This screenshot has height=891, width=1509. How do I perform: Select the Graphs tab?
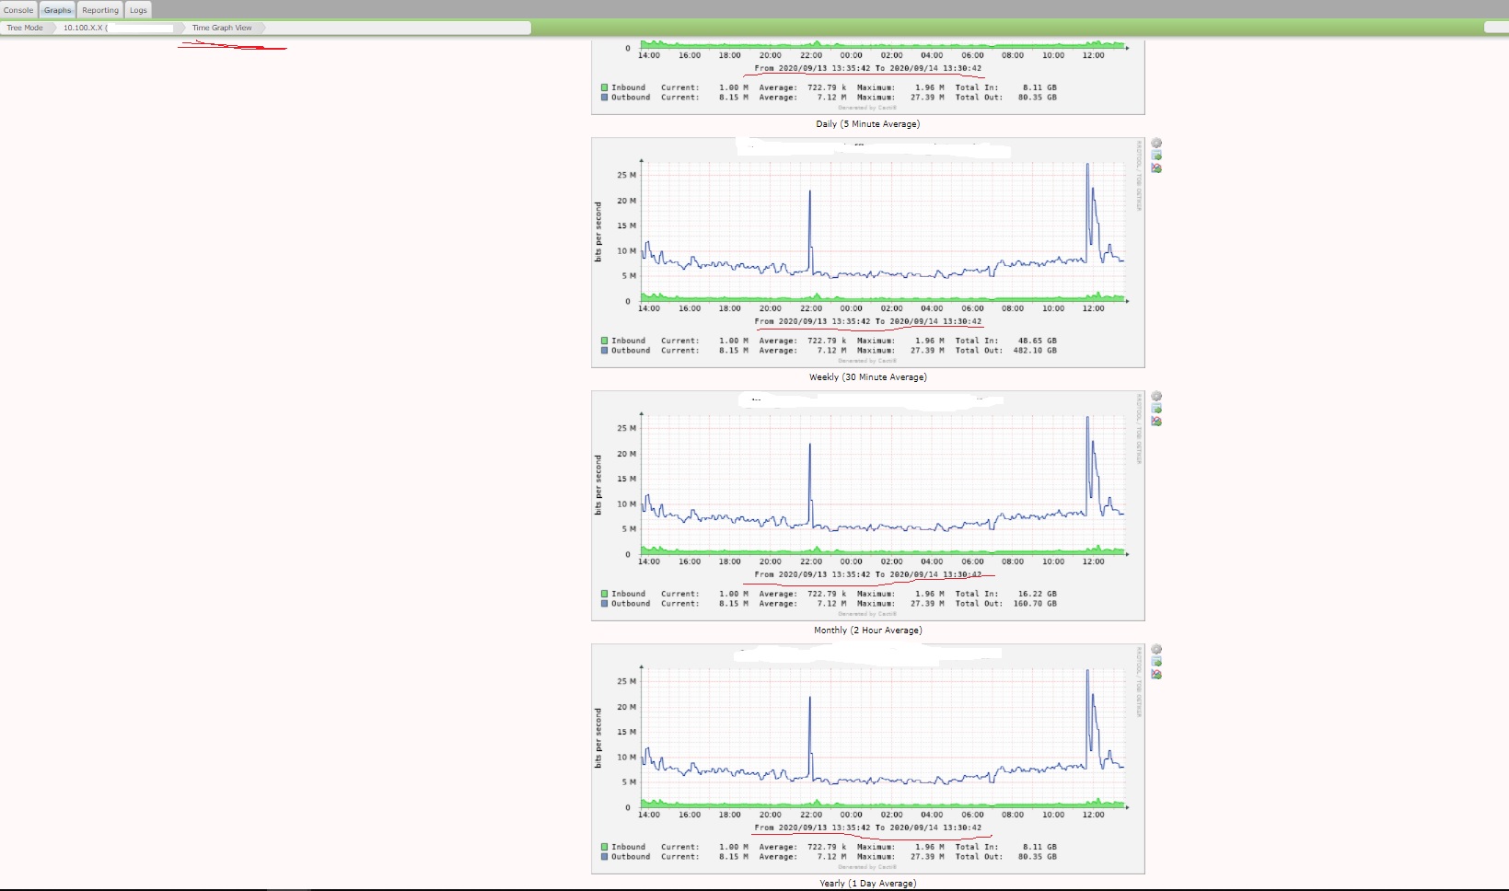pos(56,10)
